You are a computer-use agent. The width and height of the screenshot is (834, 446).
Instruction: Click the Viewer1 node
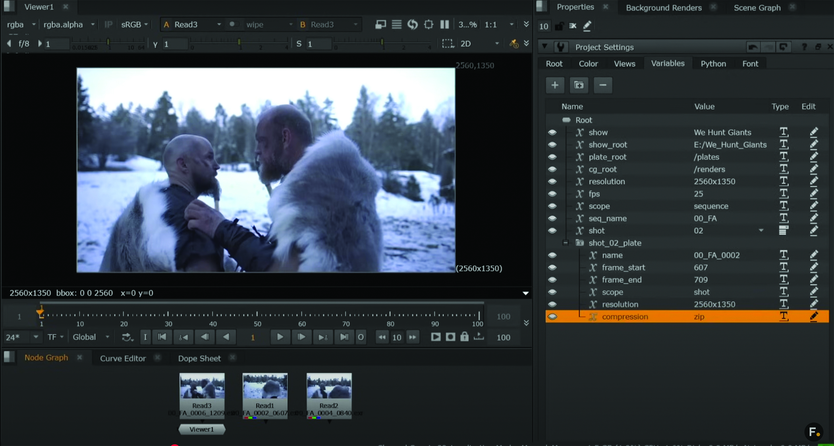[x=201, y=429]
